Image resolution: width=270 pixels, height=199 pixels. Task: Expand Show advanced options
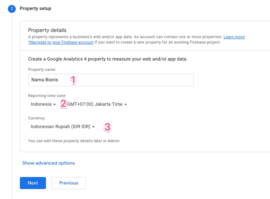click(49, 163)
